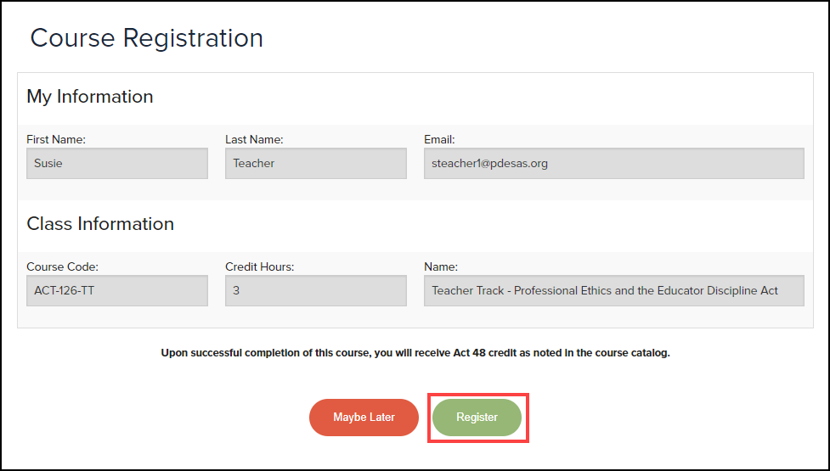Image resolution: width=830 pixels, height=471 pixels.
Task: Click the "Name:" label above course title
Action: click(x=439, y=266)
